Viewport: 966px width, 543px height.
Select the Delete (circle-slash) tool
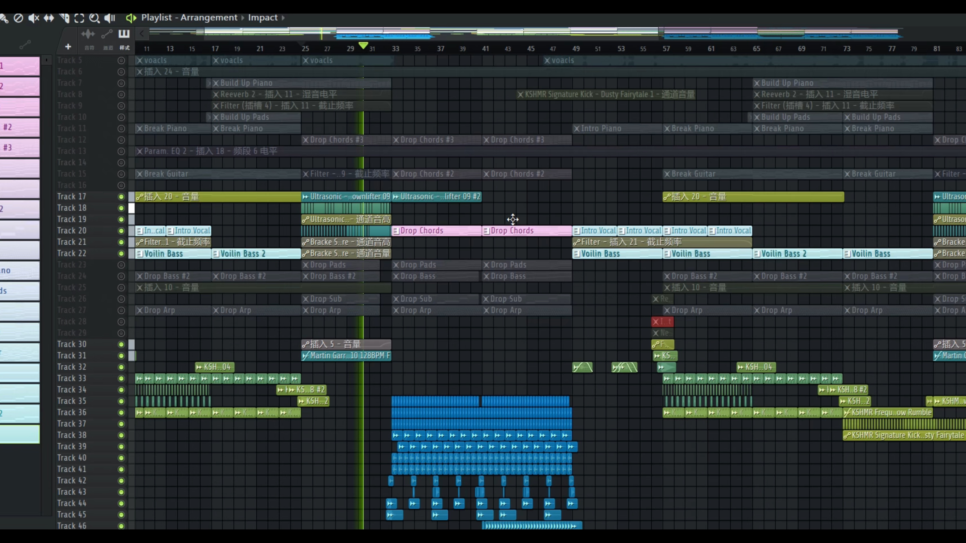tap(18, 18)
